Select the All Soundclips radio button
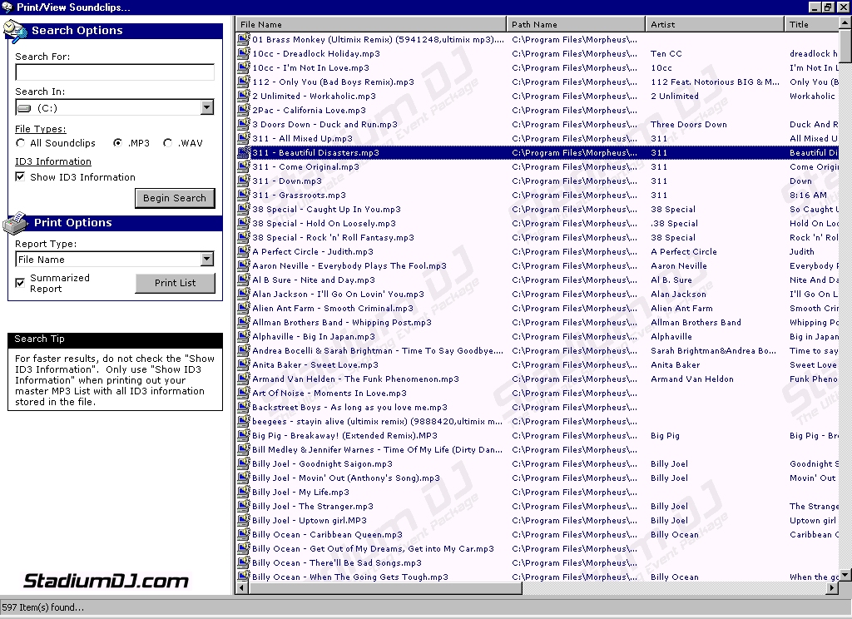 click(19, 142)
